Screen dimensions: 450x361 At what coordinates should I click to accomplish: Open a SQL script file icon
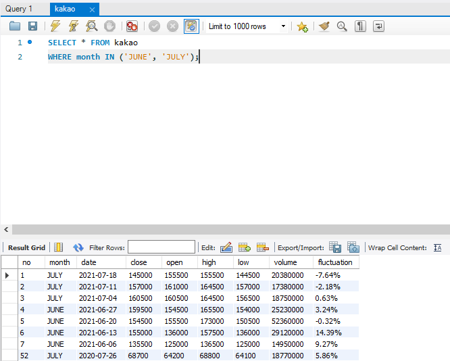pos(15,26)
